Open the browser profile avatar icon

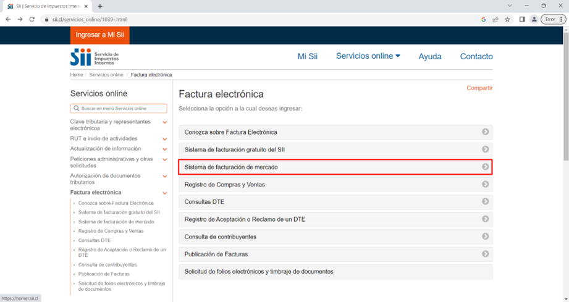pyautogui.click(x=534, y=19)
